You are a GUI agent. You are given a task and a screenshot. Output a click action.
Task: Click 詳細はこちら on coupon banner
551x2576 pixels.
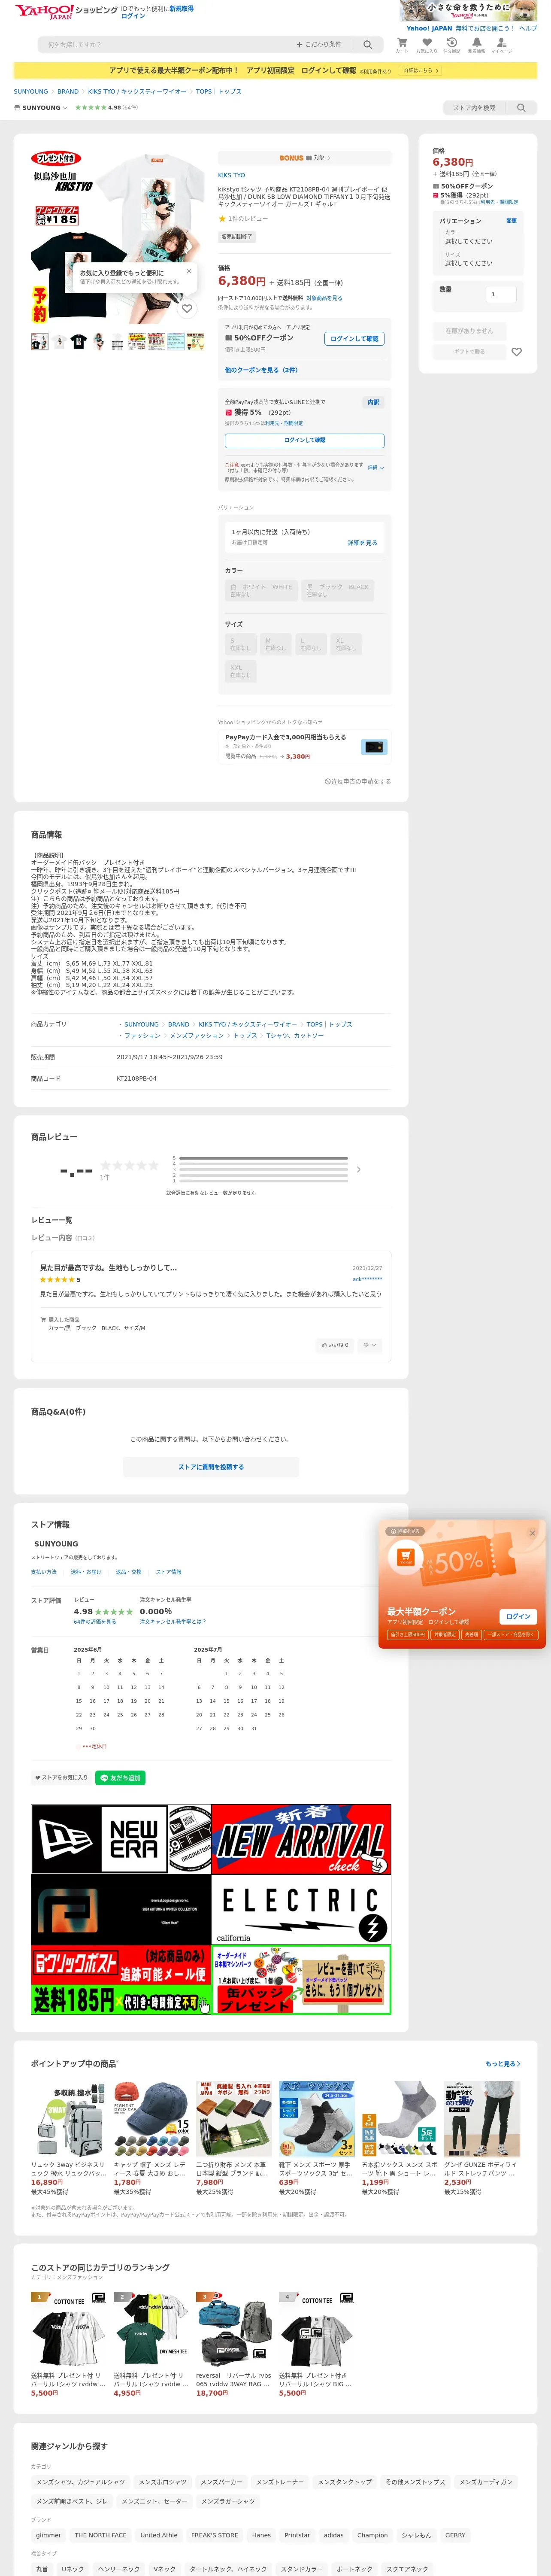(x=421, y=71)
